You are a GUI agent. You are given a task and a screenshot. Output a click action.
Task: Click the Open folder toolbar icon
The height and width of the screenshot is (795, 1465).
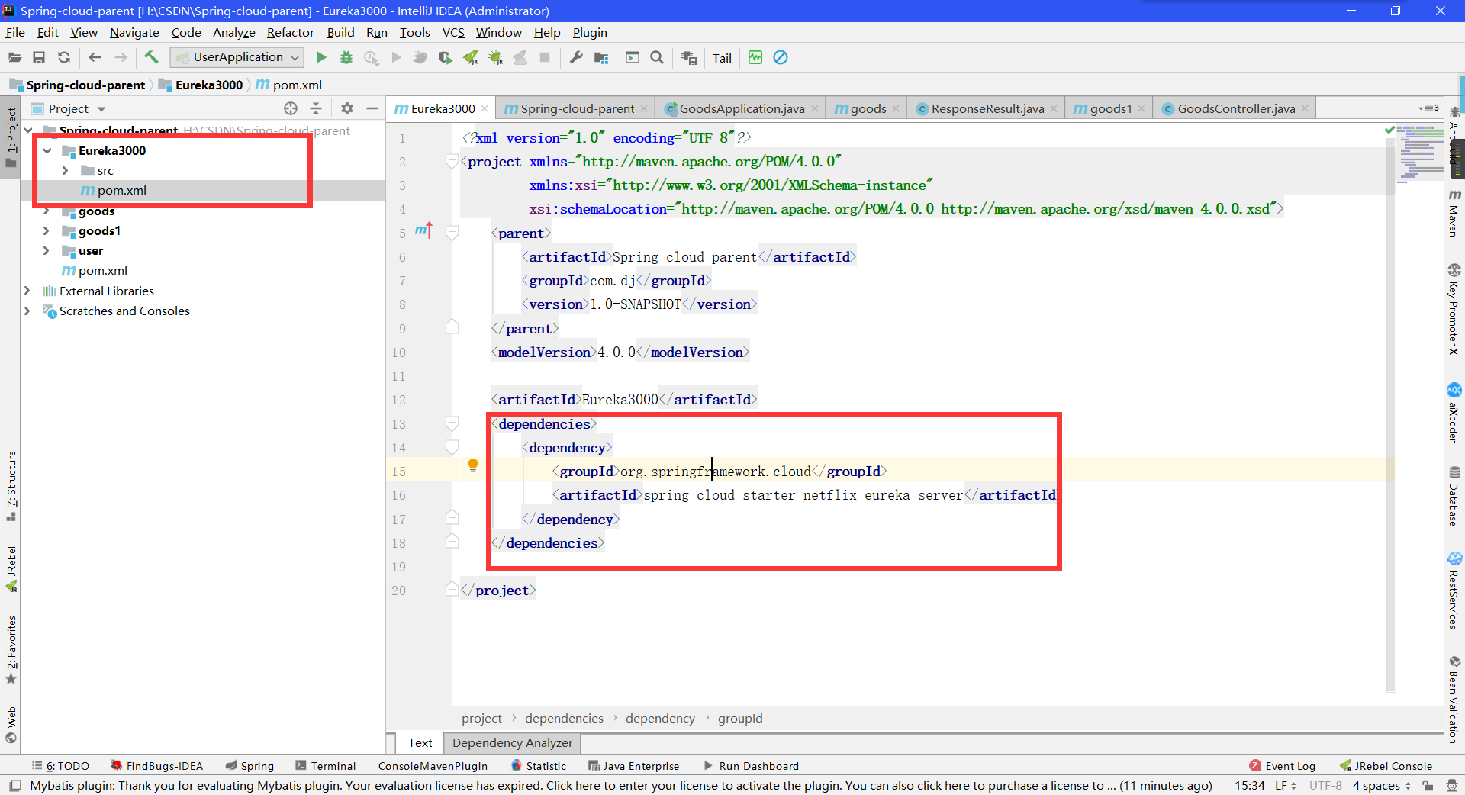click(x=14, y=57)
